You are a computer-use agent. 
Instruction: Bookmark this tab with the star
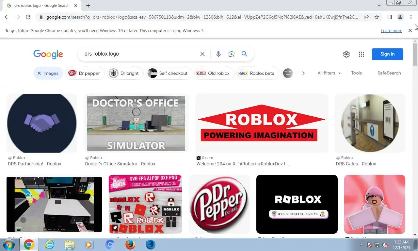point(377,17)
